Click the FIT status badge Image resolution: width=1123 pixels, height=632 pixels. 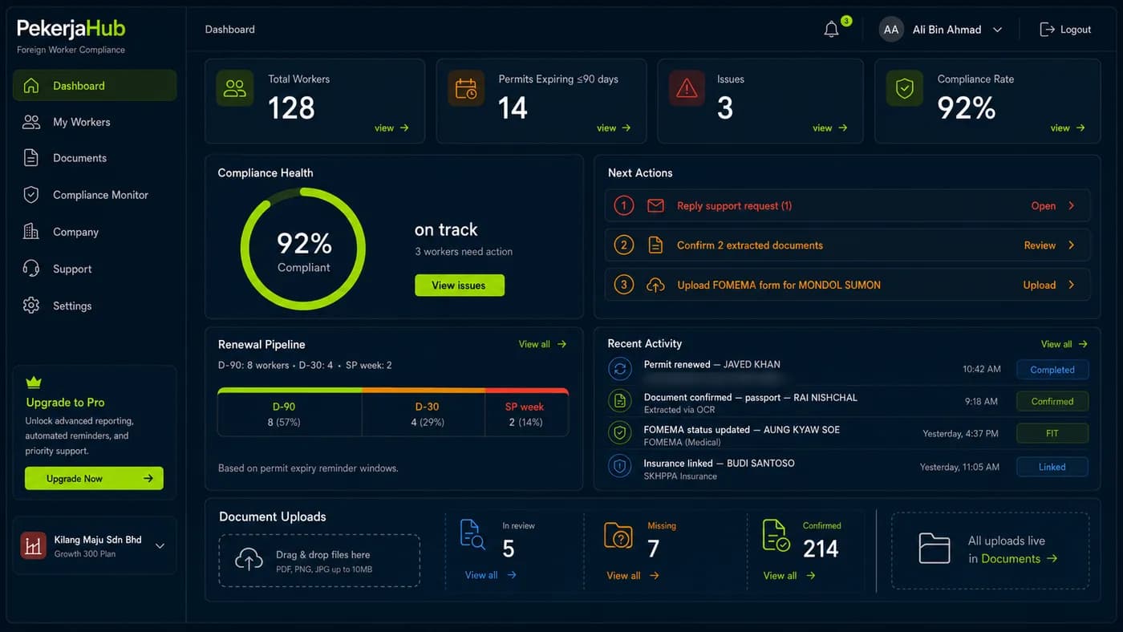coord(1052,433)
